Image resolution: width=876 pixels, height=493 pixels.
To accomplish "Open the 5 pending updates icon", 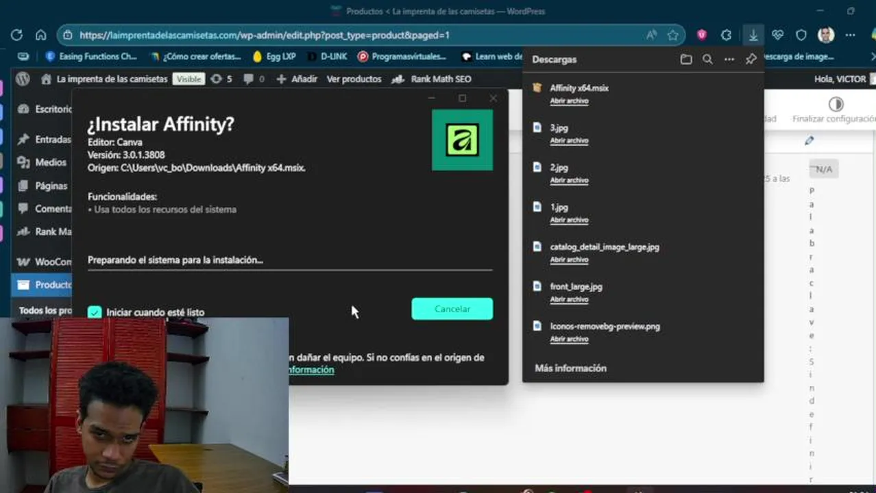I will coord(221,79).
